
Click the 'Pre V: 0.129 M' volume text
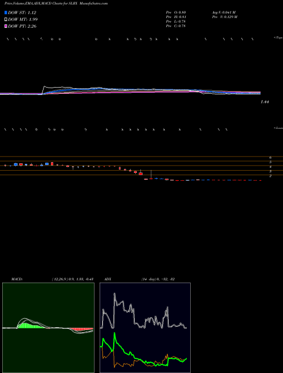pyautogui.click(x=224, y=17)
